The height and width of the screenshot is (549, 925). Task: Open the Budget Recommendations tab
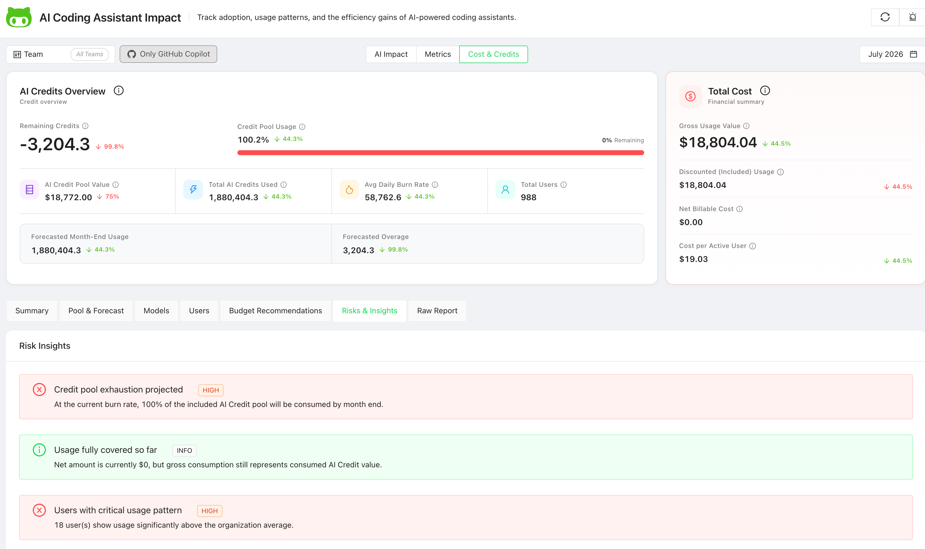tap(275, 311)
